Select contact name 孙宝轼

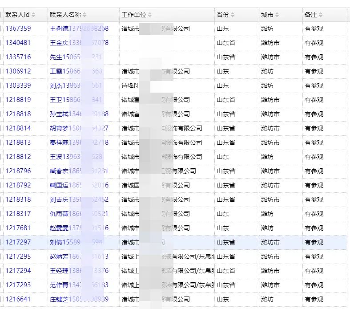[59, 114]
